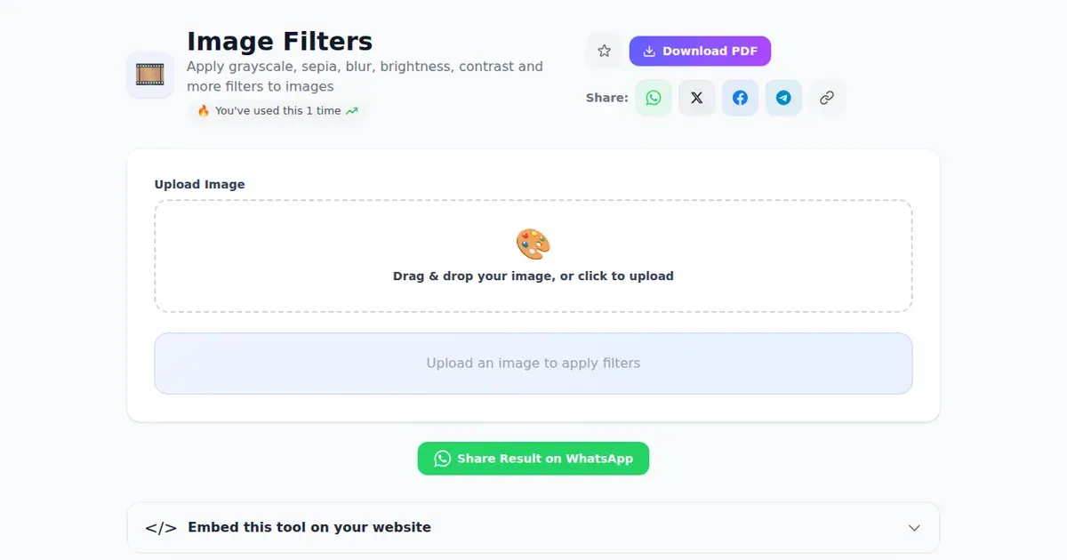Image resolution: width=1067 pixels, height=560 pixels.
Task: Click the tool description text about grayscale, sepia
Action: pos(365,76)
